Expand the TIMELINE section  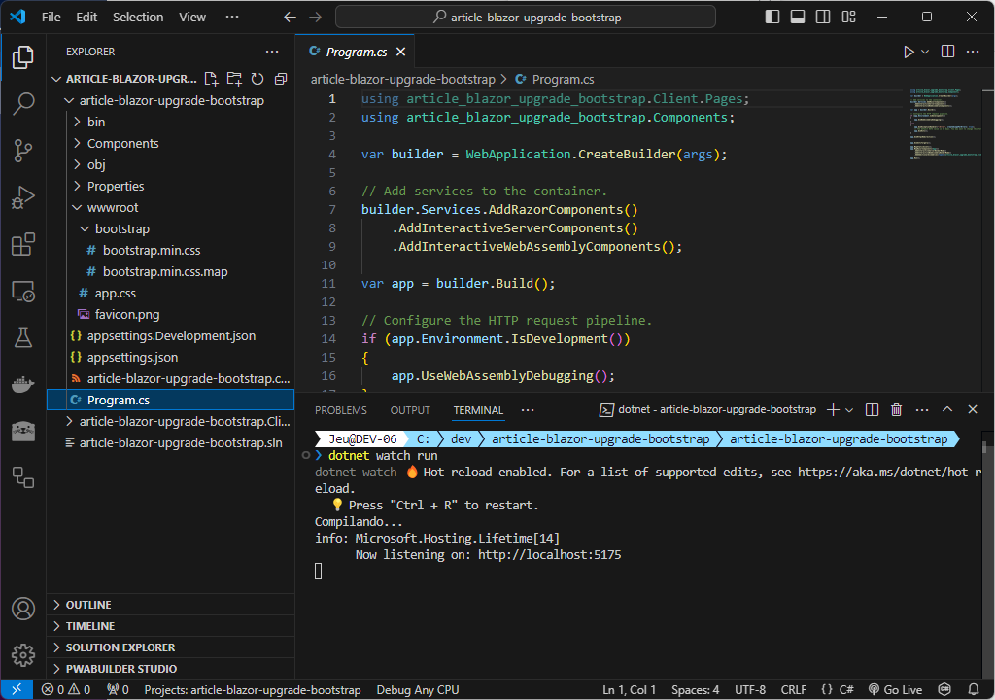(x=171, y=626)
